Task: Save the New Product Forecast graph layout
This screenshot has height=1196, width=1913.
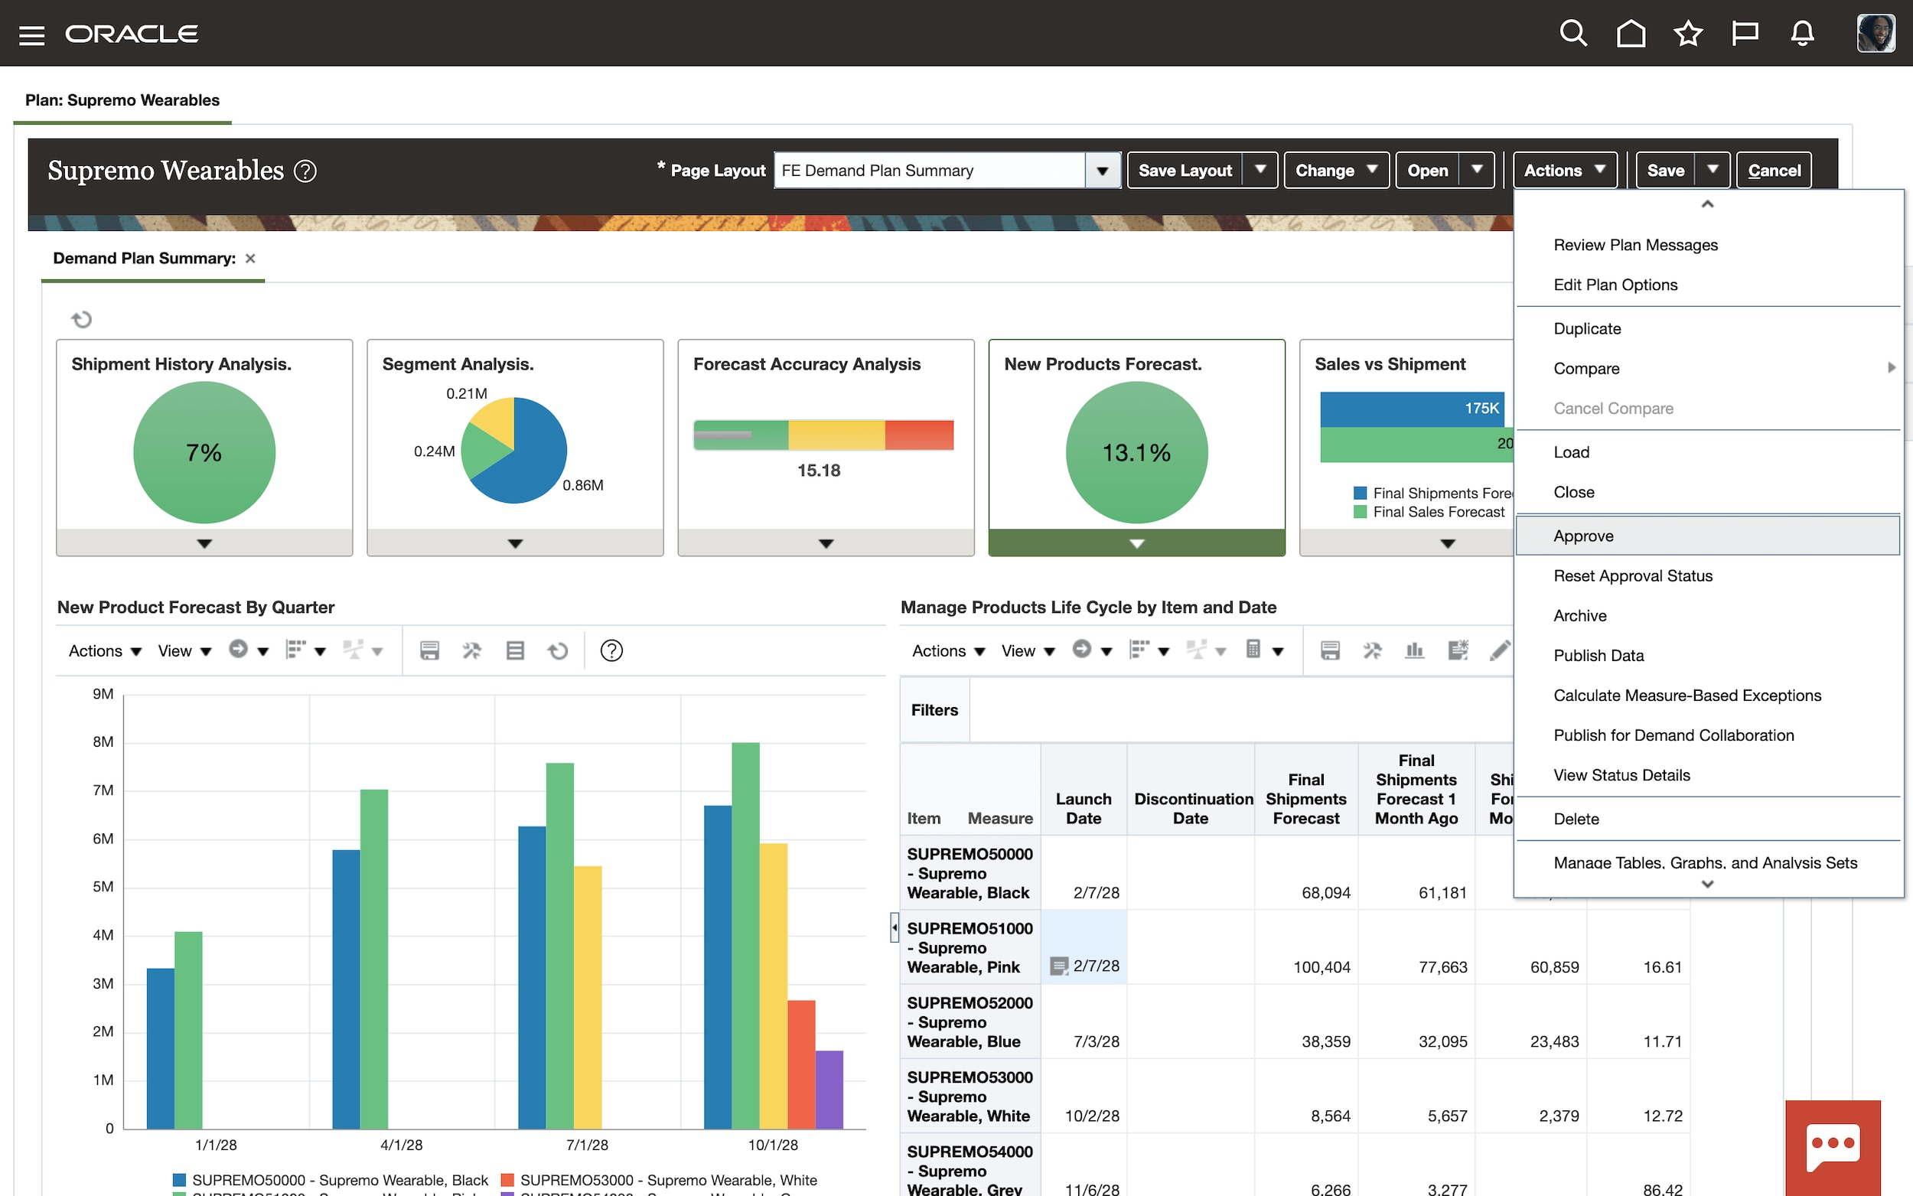Action: pyautogui.click(x=430, y=650)
